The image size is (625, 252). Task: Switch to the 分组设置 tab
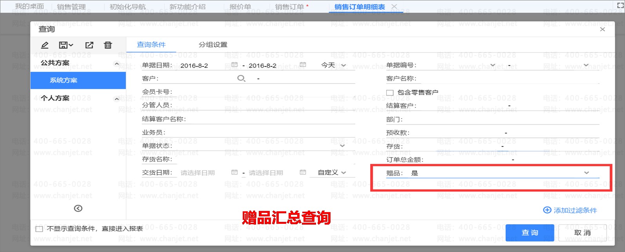tap(213, 45)
